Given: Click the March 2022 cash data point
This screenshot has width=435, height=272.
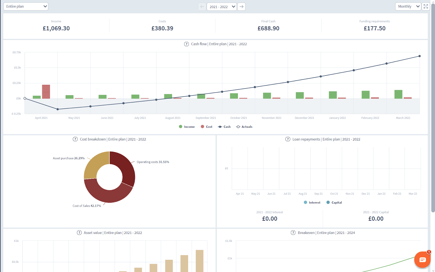Looking at the screenshot, I should coord(420,56).
